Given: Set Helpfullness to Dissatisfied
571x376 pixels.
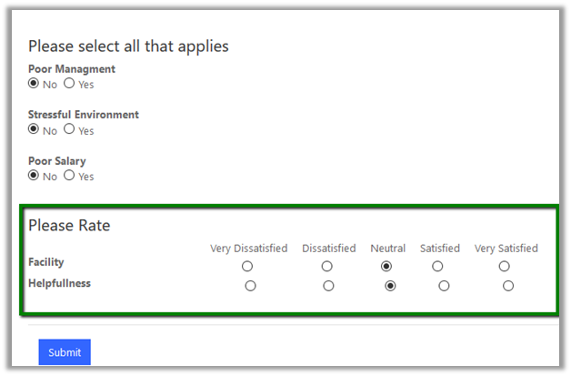Looking at the screenshot, I should (x=329, y=286).
